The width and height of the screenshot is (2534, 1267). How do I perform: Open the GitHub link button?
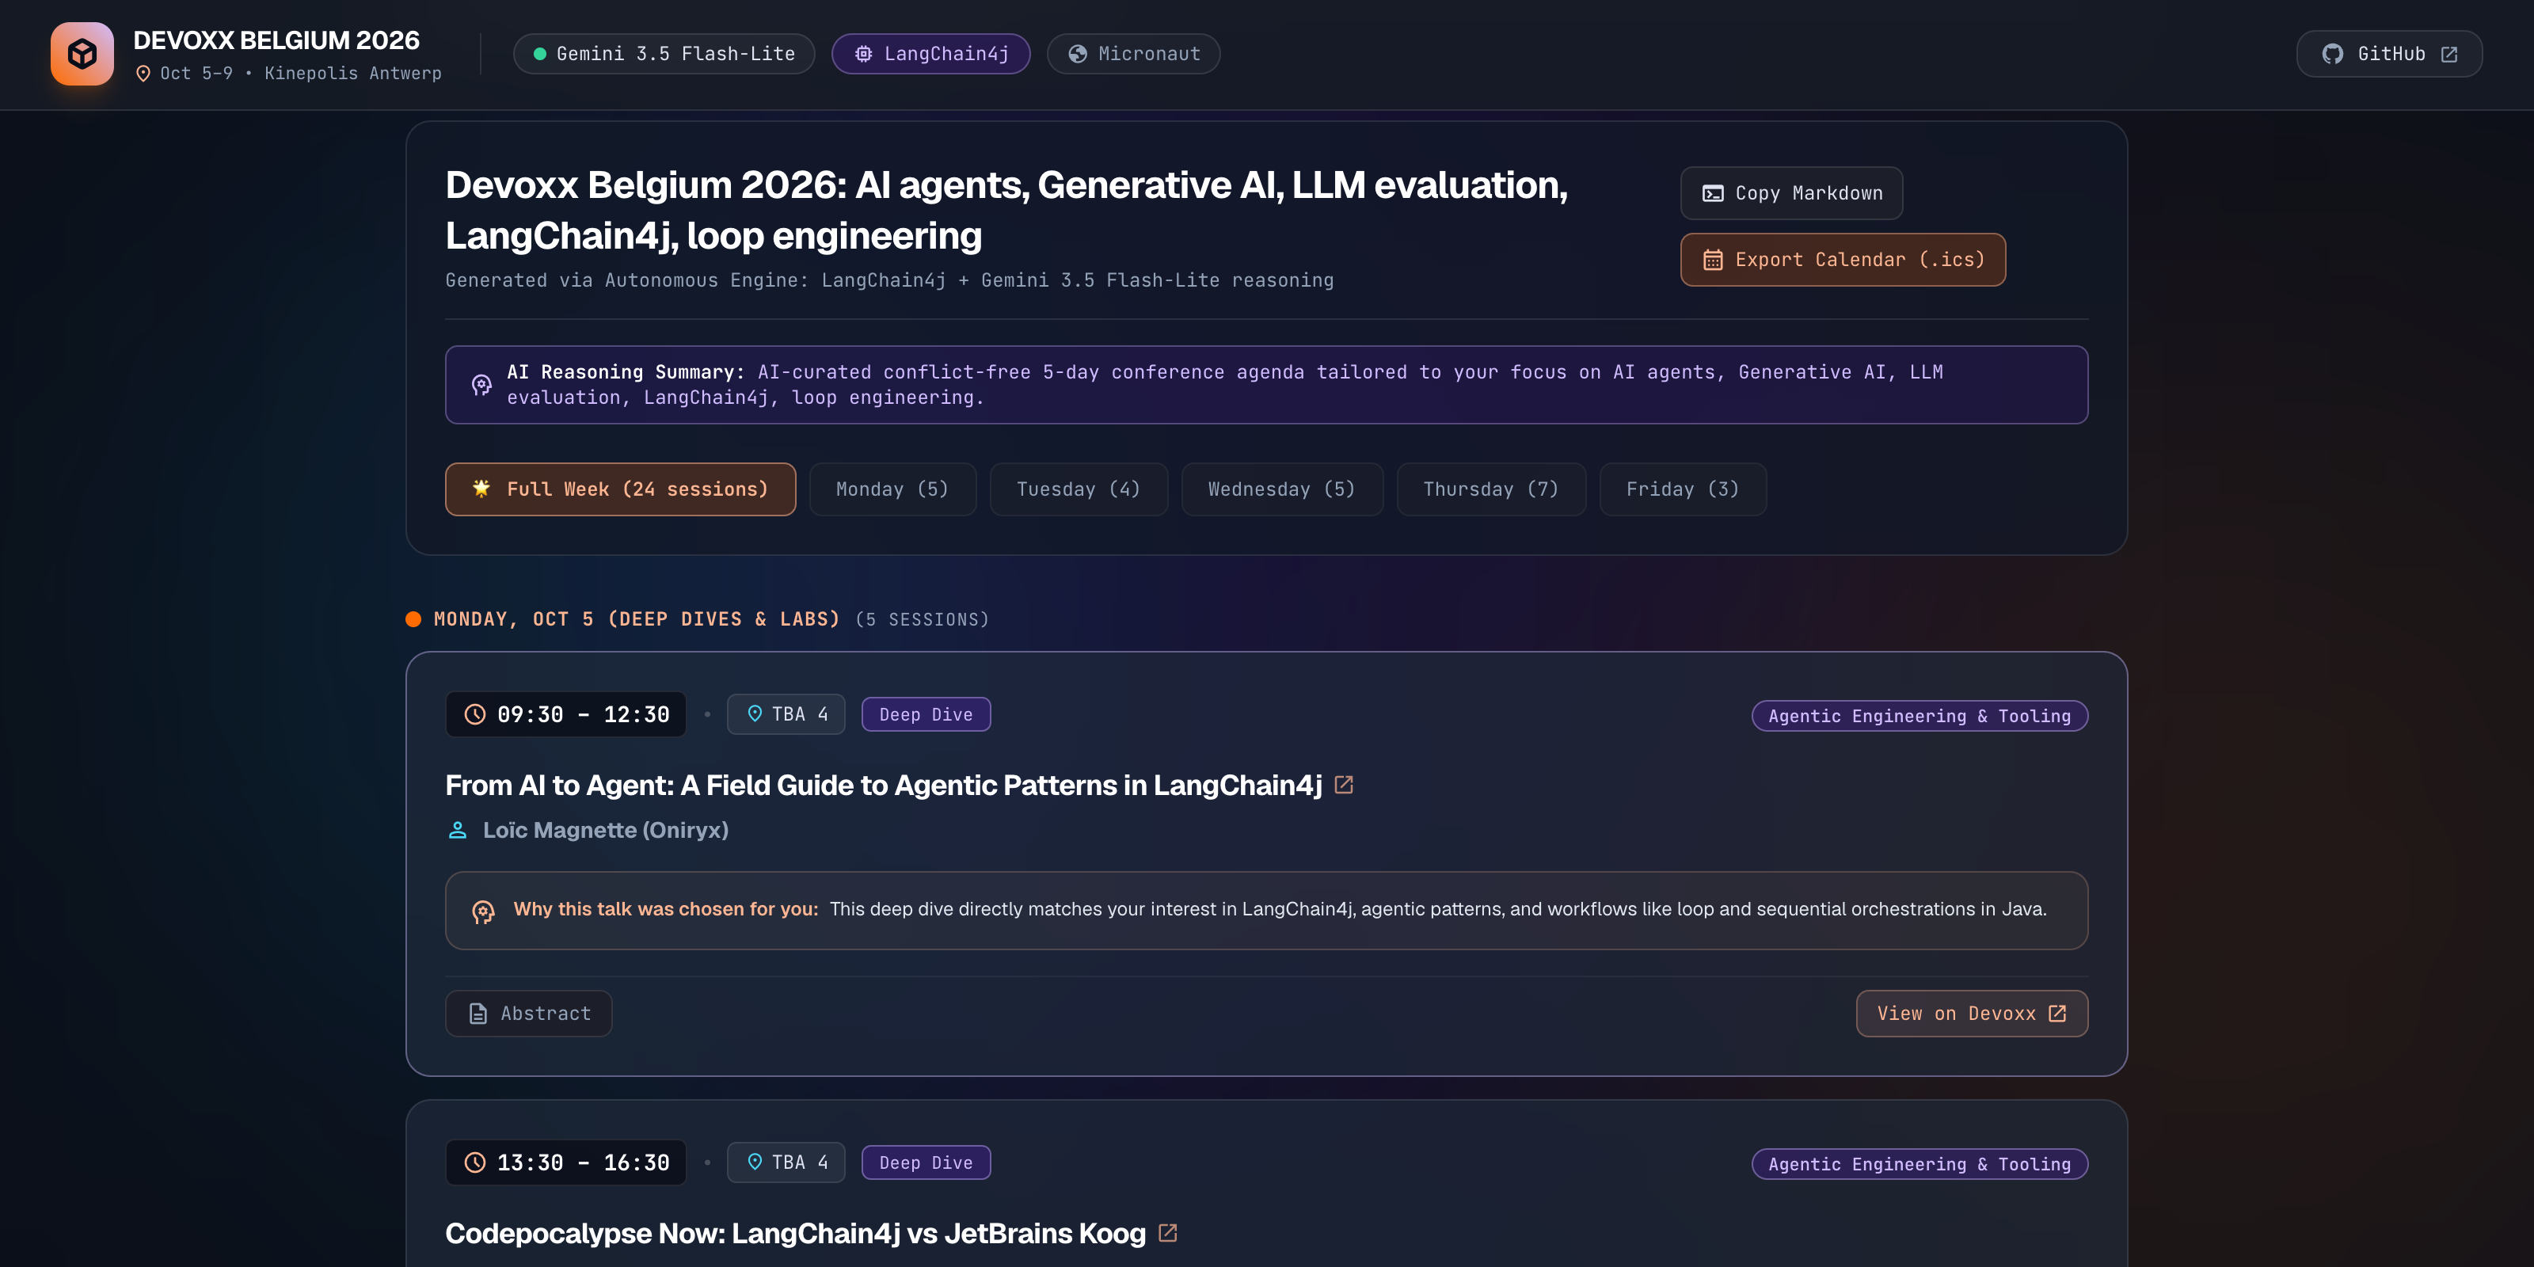click(x=2389, y=54)
